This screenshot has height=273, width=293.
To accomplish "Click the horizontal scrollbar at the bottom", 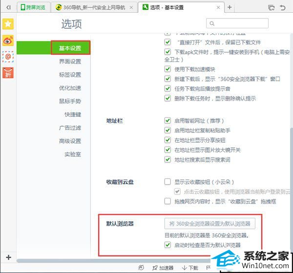I will click(x=114, y=261).
